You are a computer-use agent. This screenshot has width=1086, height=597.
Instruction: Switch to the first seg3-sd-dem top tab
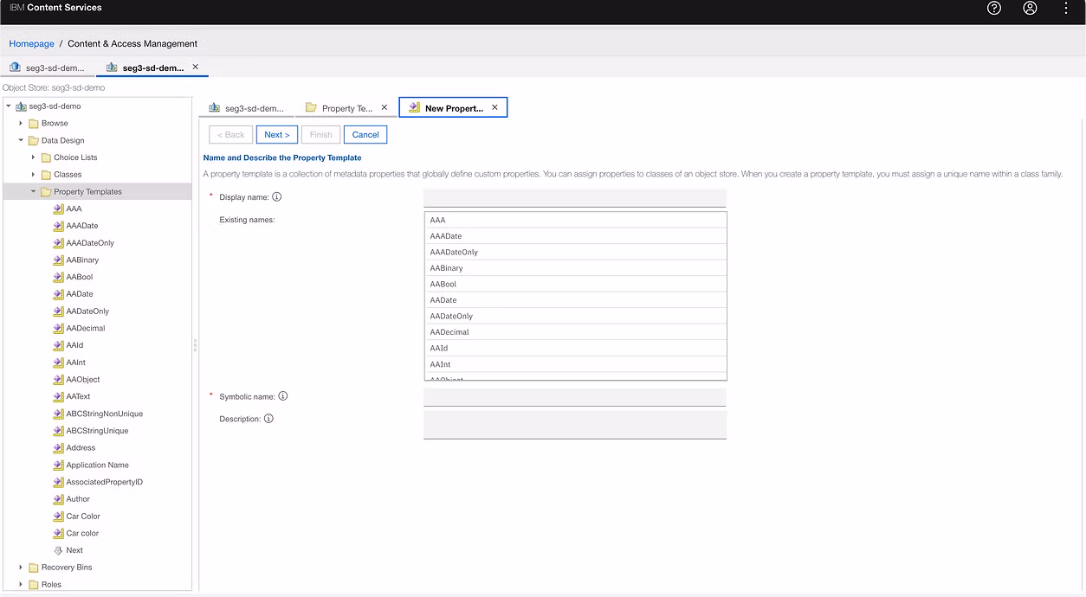coord(48,67)
